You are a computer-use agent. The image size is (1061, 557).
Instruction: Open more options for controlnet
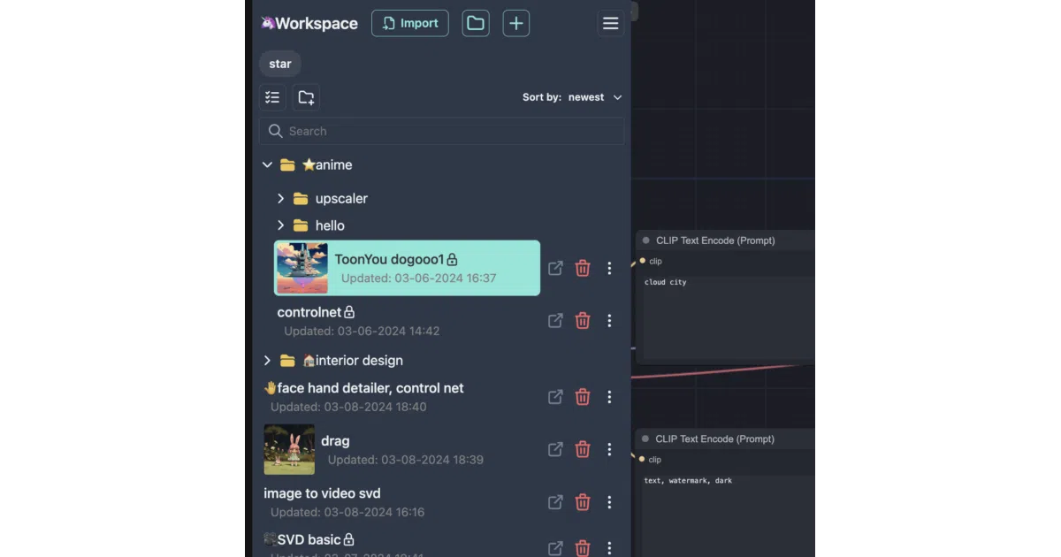click(x=609, y=321)
